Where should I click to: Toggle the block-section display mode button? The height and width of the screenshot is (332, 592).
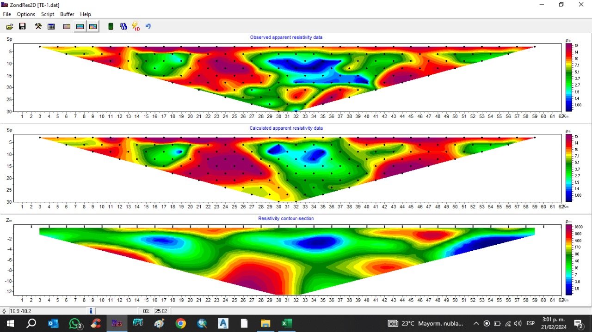point(67,27)
